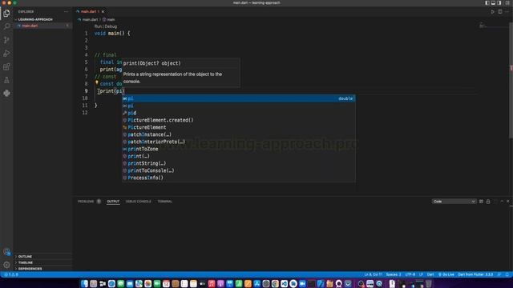Expand the DEPENDENCIES section
513x288 pixels.
tap(30, 269)
